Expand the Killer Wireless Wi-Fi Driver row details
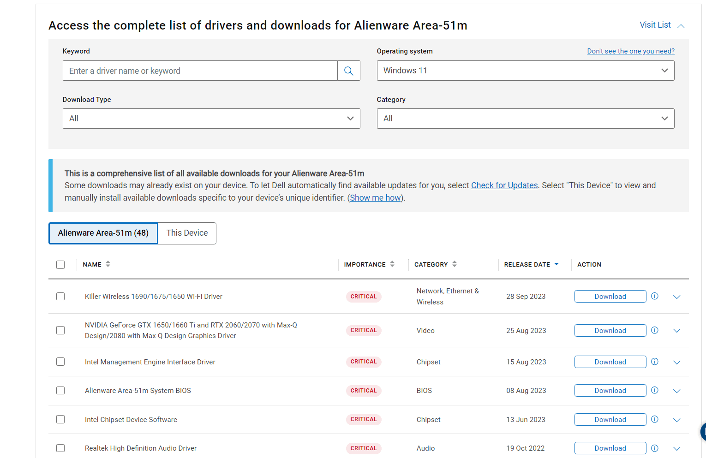This screenshot has height=458, width=706. tap(677, 297)
